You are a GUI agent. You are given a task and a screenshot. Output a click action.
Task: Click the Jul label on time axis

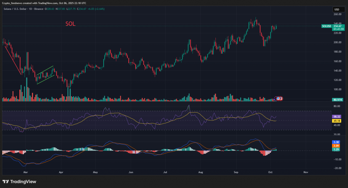(165, 173)
